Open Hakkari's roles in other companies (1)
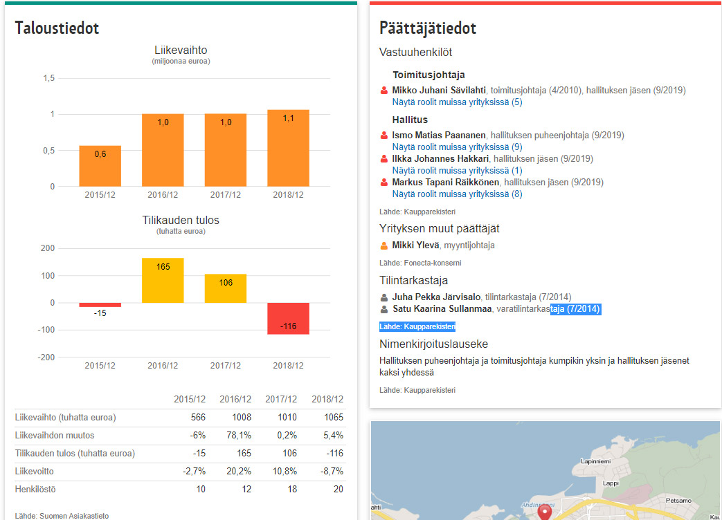The width and height of the screenshot is (722, 520). pos(457,171)
